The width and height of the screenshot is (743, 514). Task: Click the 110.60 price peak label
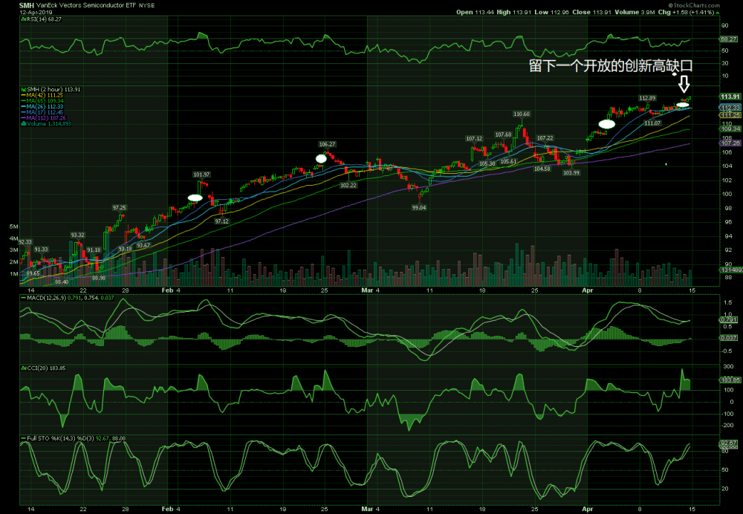coord(522,114)
